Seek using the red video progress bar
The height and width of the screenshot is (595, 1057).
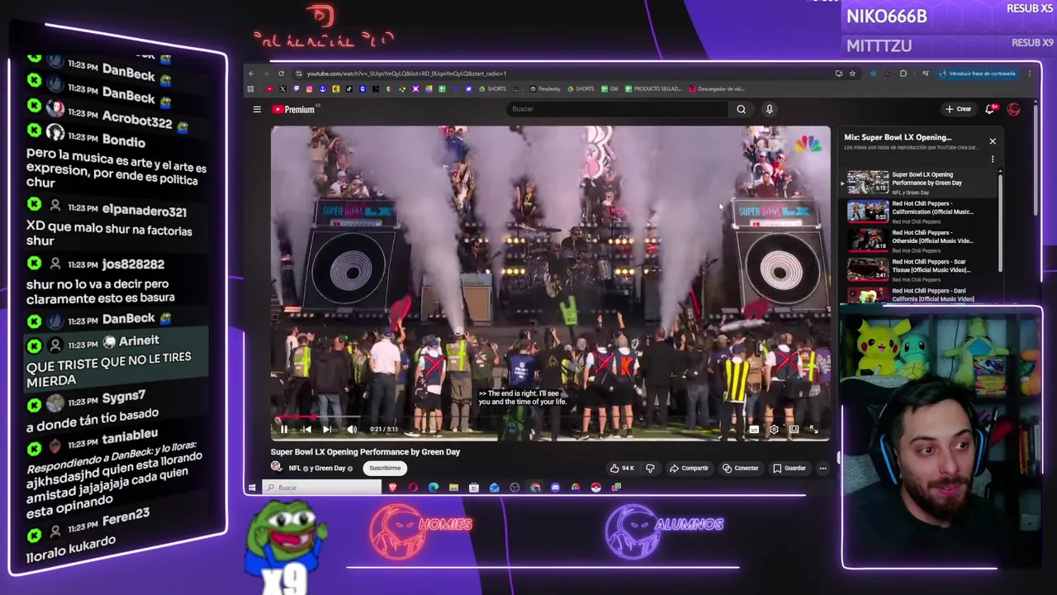pos(550,418)
